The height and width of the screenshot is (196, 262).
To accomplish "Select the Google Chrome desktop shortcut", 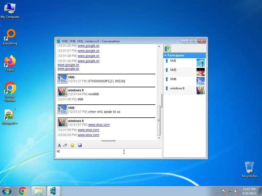I will tap(10, 92).
